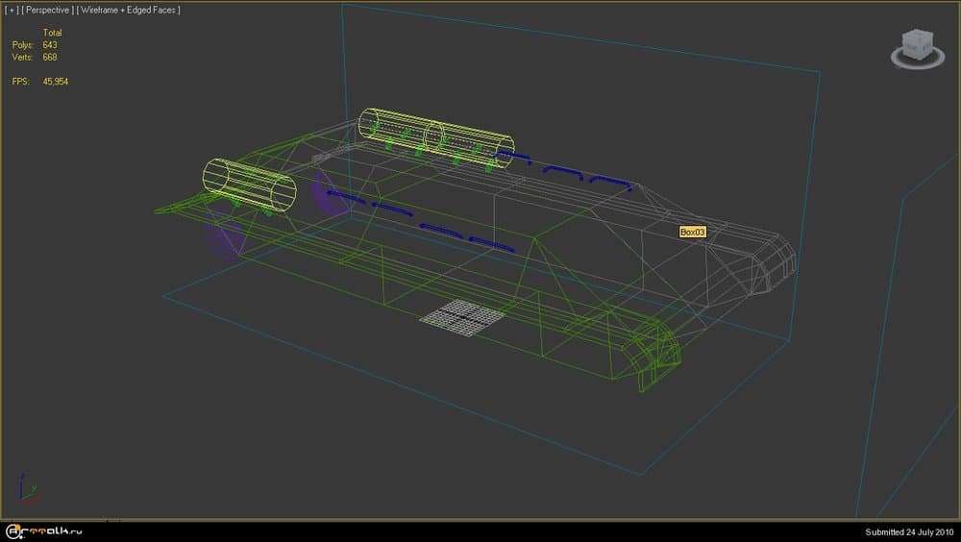Click the Polys count statistic
Image resolution: width=961 pixels, height=542 pixels.
tap(49, 45)
